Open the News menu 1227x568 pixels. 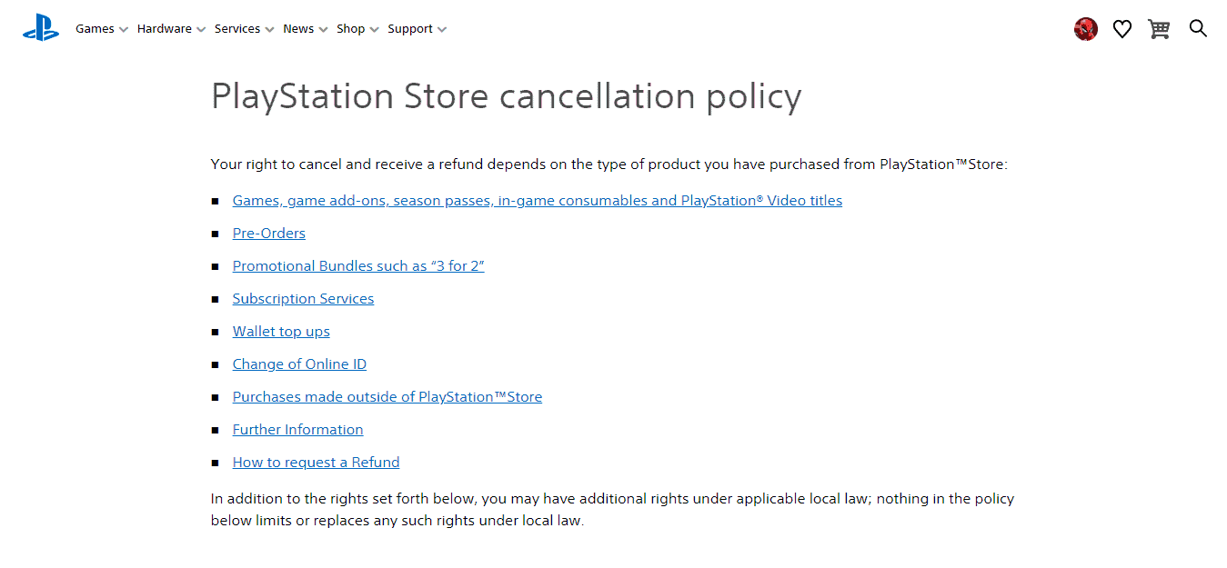[x=298, y=28]
